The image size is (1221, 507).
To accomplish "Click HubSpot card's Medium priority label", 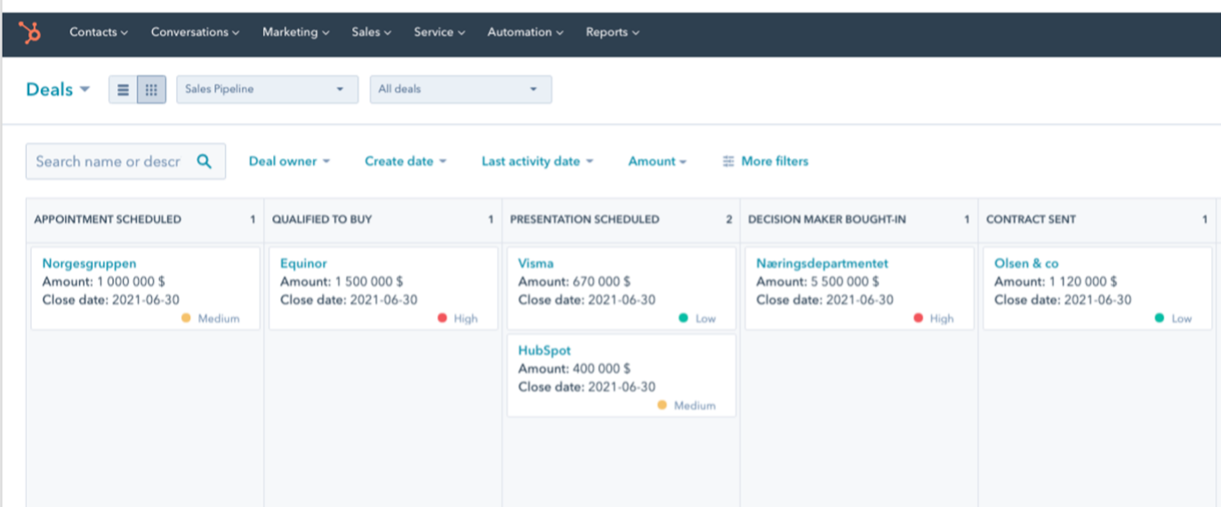I will [695, 405].
